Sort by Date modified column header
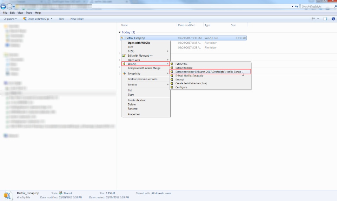 186,25
